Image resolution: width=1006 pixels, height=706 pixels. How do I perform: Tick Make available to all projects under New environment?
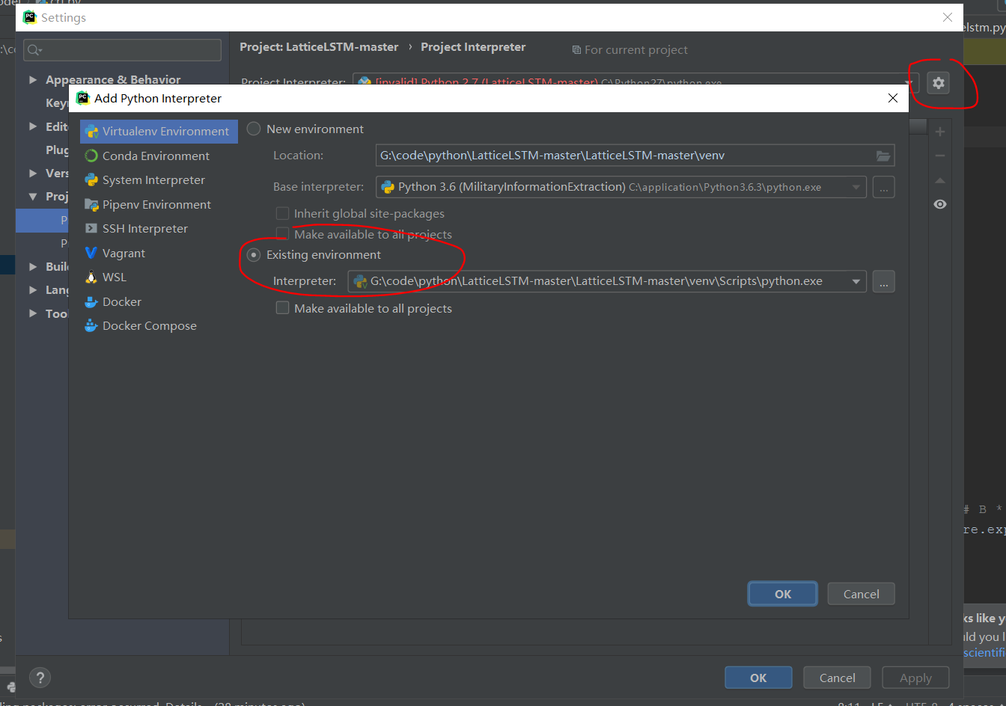[x=282, y=234]
